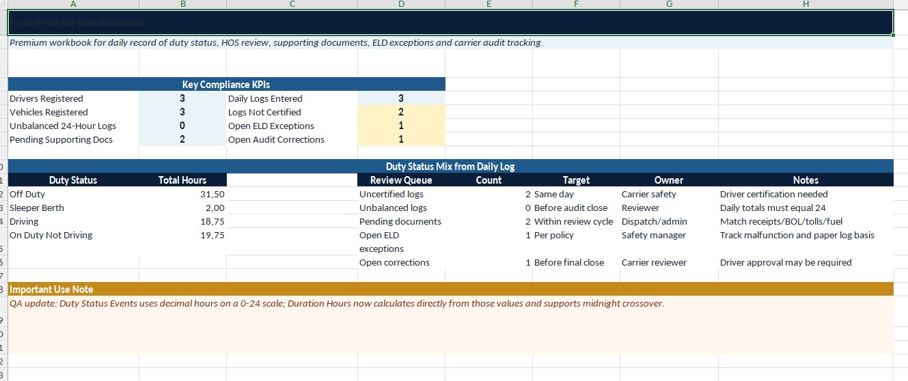Click the 'Important Use Note' banner
Image resolution: width=908 pixels, height=381 pixels.
450,290
